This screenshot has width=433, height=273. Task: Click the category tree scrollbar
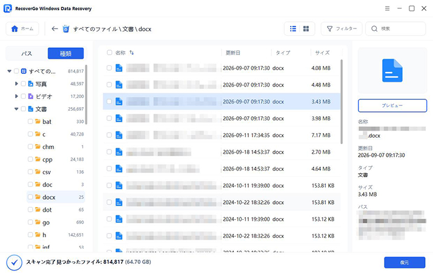coord(86,94)
